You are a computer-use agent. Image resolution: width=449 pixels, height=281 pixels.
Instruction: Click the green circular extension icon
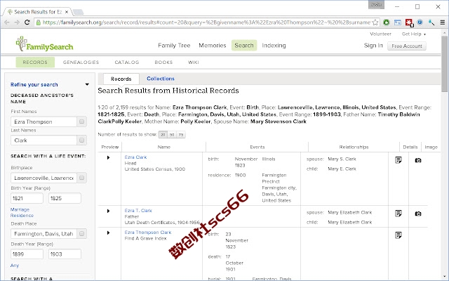pos(387,22)
